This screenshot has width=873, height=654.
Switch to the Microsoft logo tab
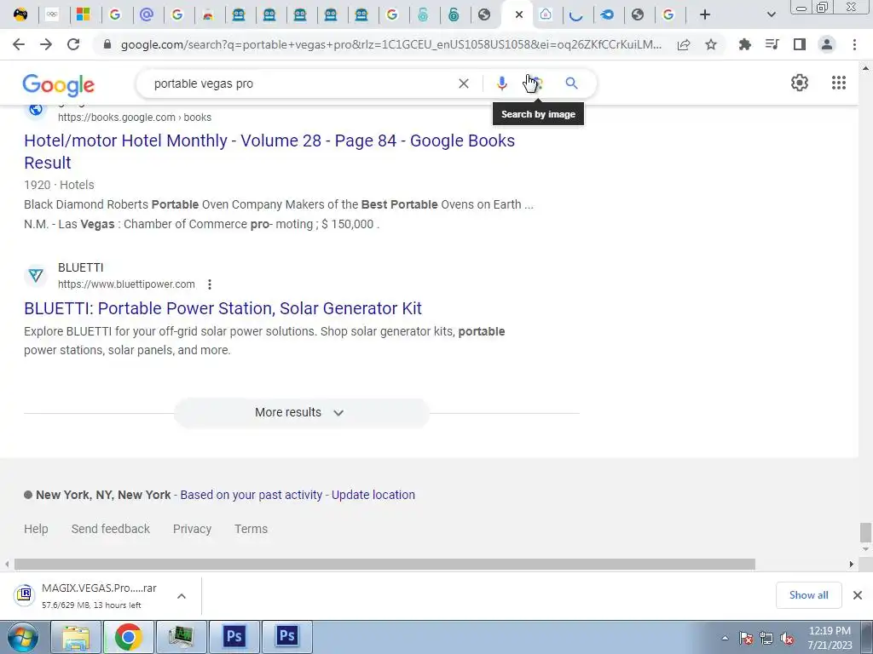[x=84, y=14]
